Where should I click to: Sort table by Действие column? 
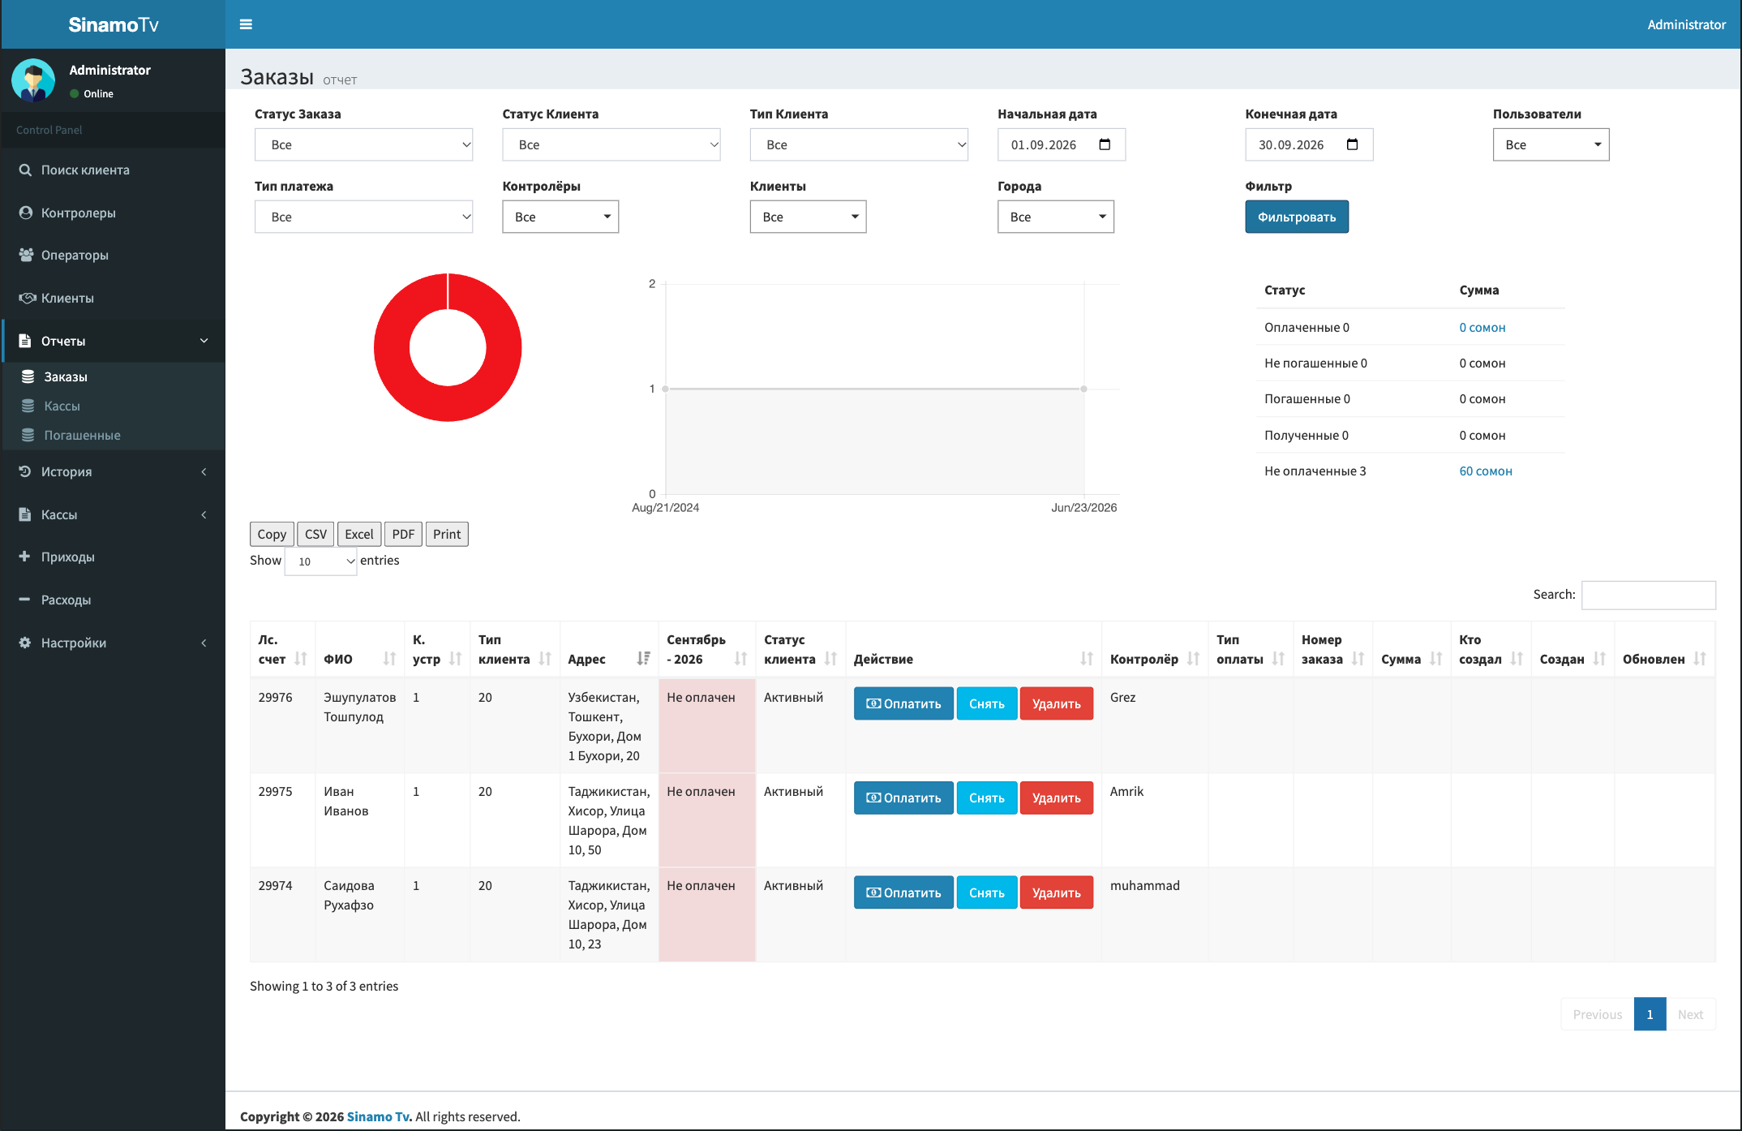pyautogui.click(x=973, y=650)
